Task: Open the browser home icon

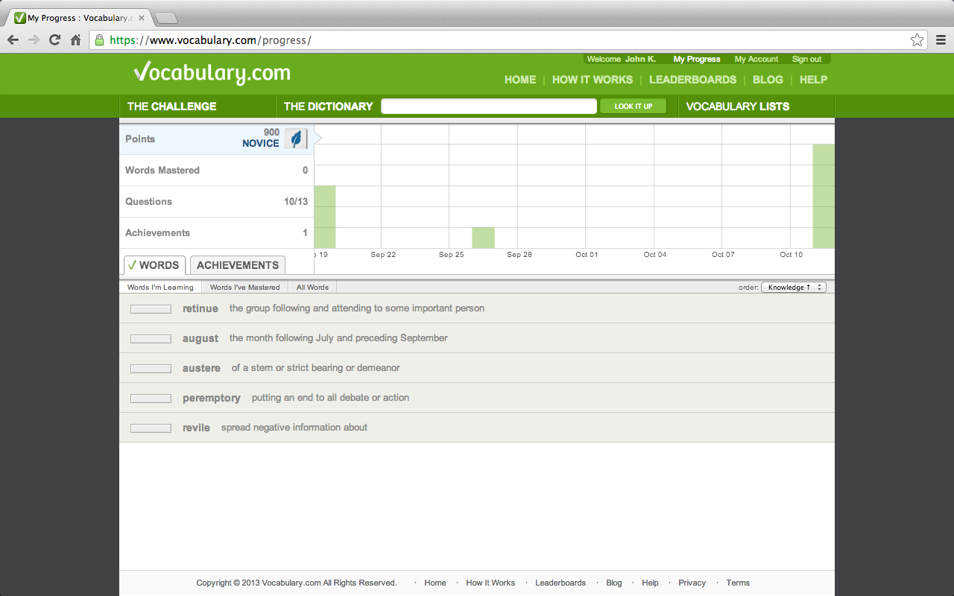Action: (75, 40)
